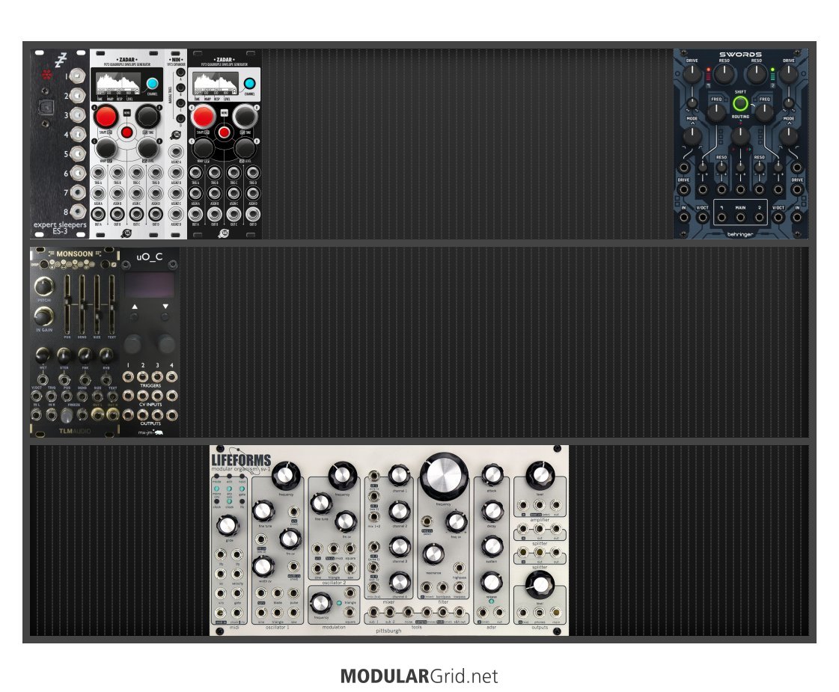Toggle the green SHIFT button on Swords
839x692 pixels.
(740, 104)
